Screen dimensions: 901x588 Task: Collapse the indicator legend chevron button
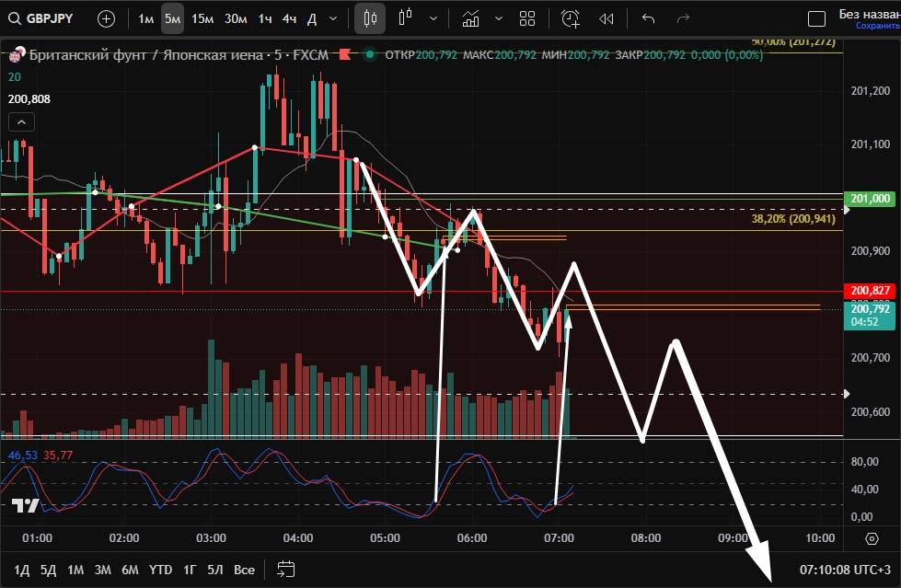pyautogui.click(x=21, y=121)
